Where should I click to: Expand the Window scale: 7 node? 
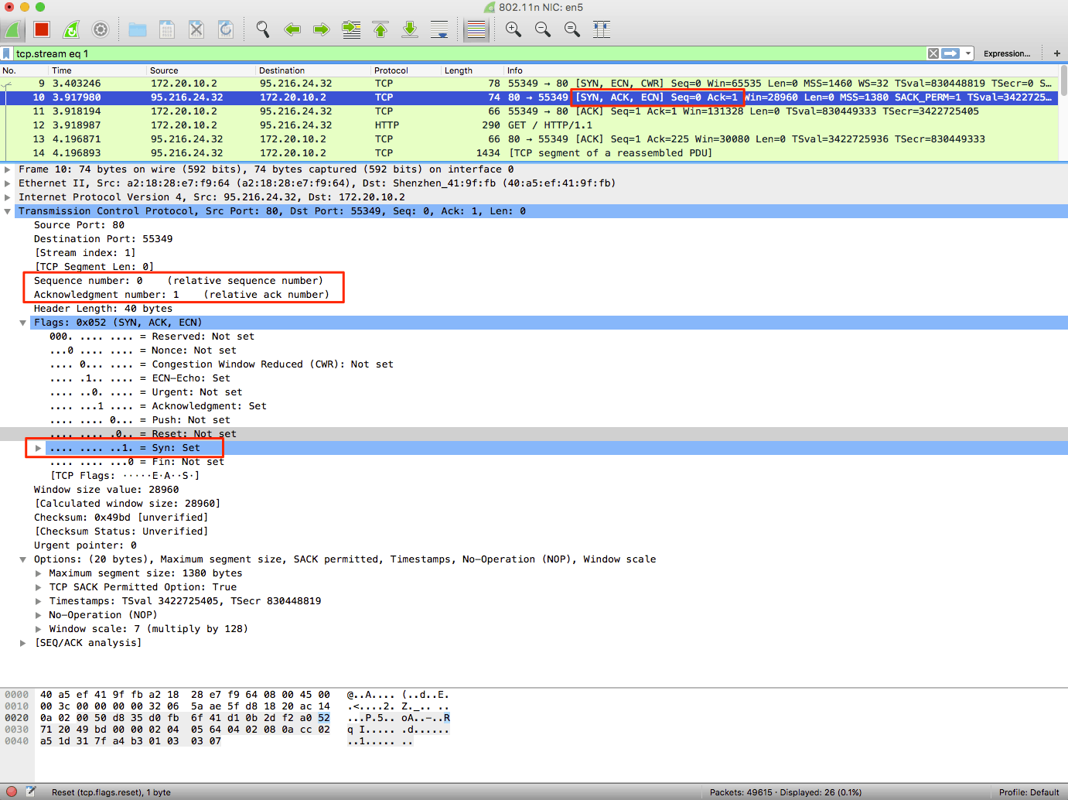[38, 629]
